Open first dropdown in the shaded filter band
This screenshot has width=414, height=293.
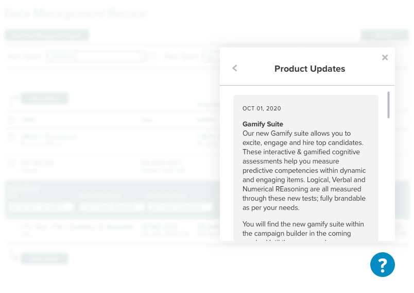point(40,206)
